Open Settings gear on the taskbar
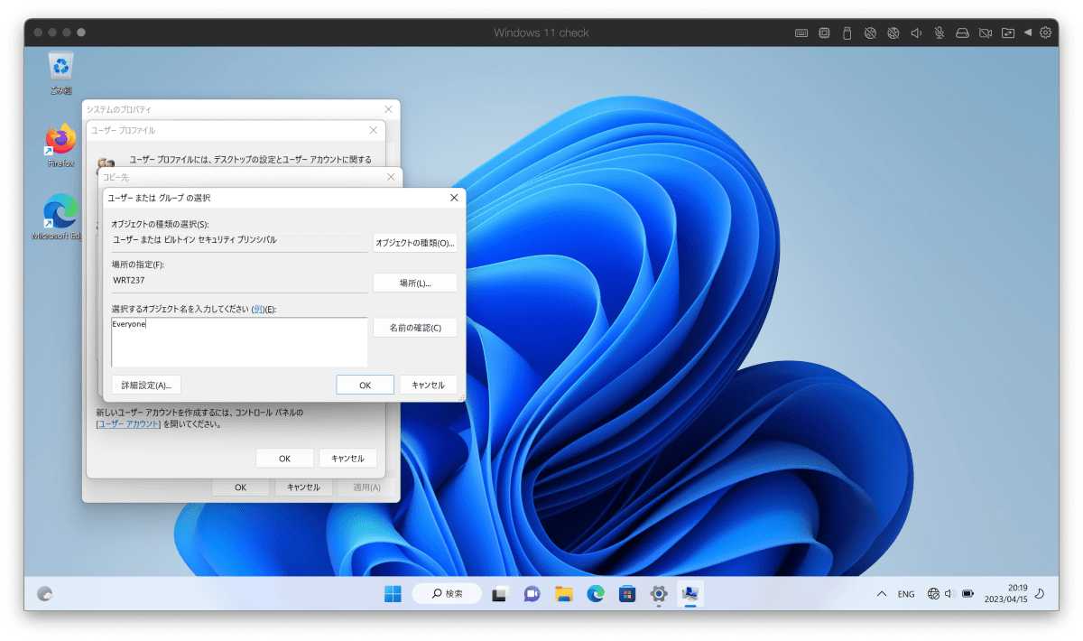The width and height of the screenshot is (1083, 641). pyautogui.click(x=659, y=594)
